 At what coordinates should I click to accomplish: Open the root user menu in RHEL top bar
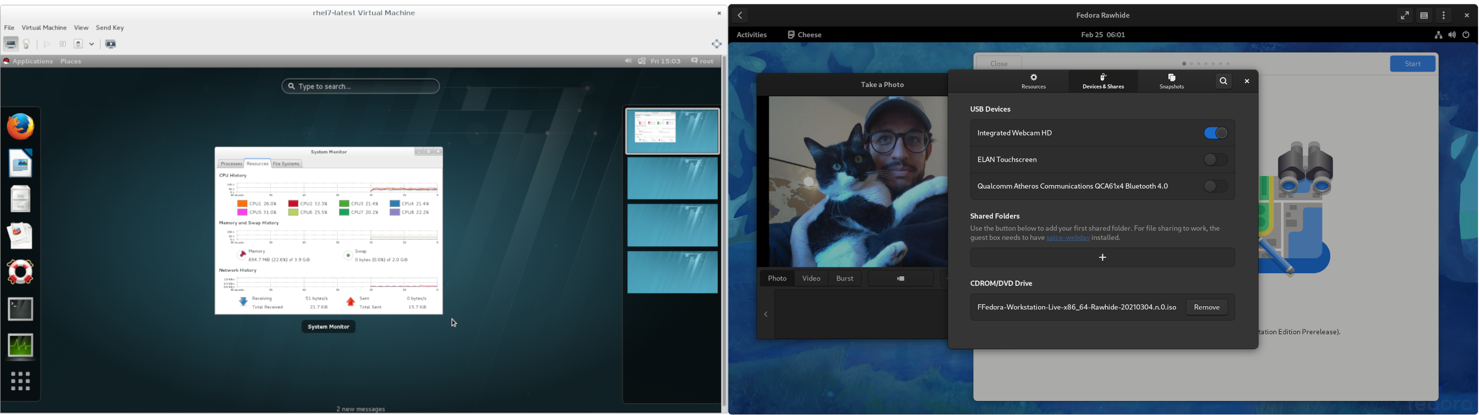703,61
